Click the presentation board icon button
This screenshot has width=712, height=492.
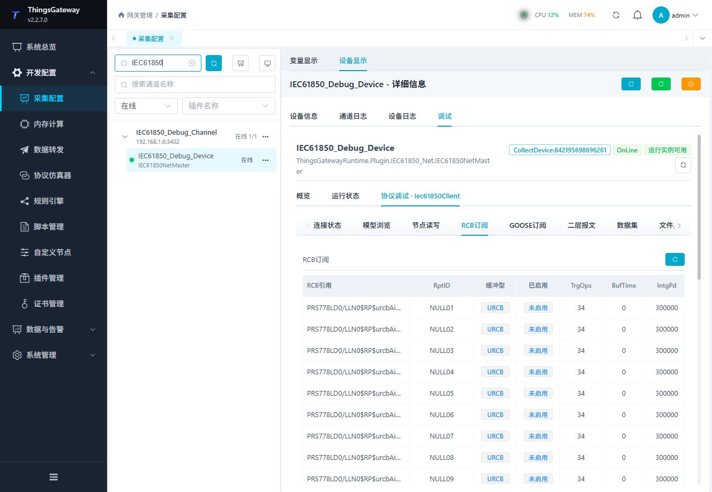[x=241, y=63]
